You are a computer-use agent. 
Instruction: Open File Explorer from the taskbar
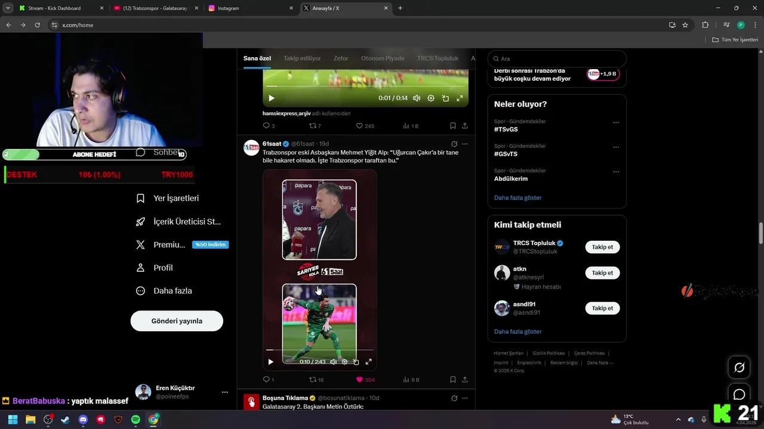(30, 419)
